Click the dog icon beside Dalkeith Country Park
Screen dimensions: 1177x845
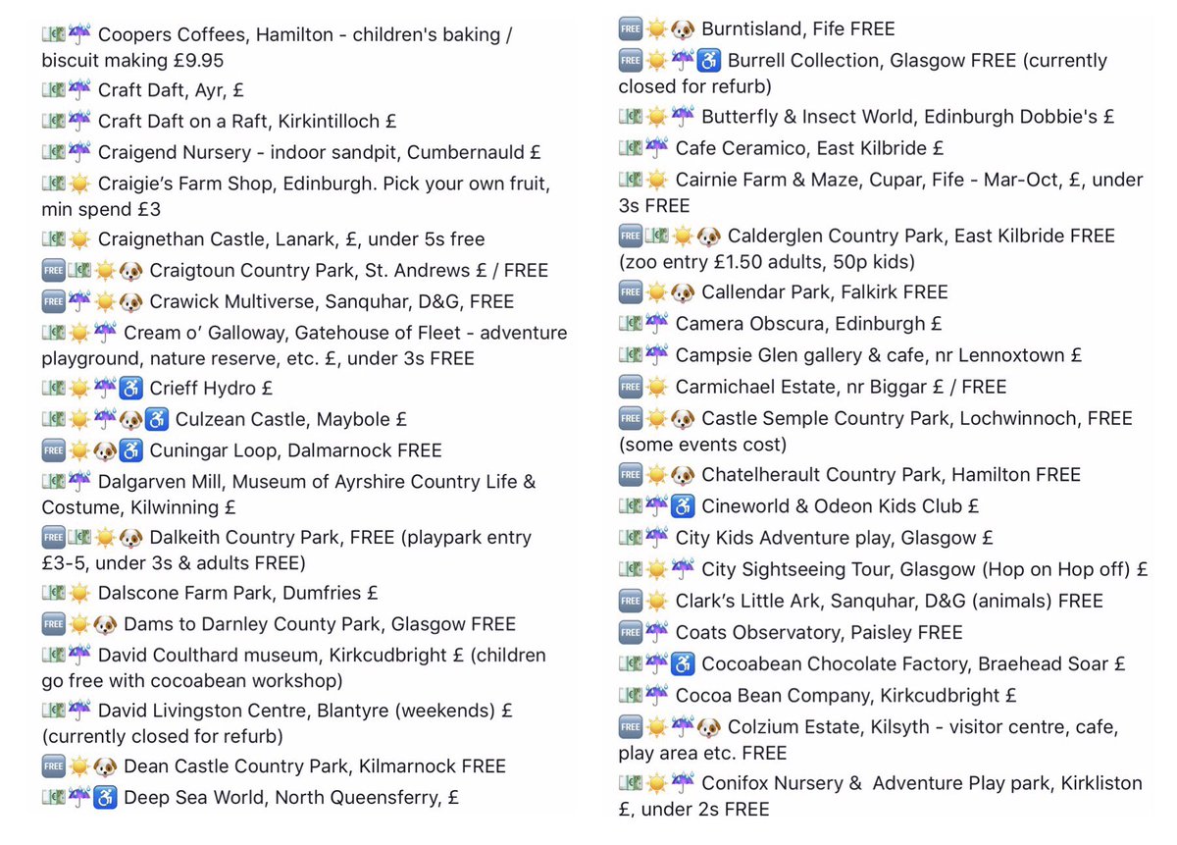[130, 538]
